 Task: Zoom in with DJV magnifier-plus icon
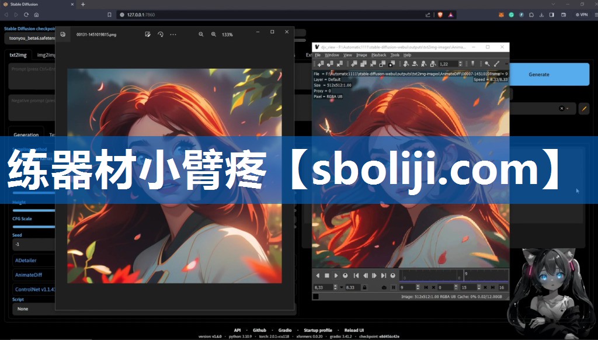(x=406, y=64)
